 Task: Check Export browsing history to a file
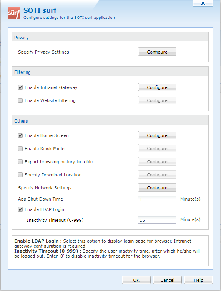(20, 162)
